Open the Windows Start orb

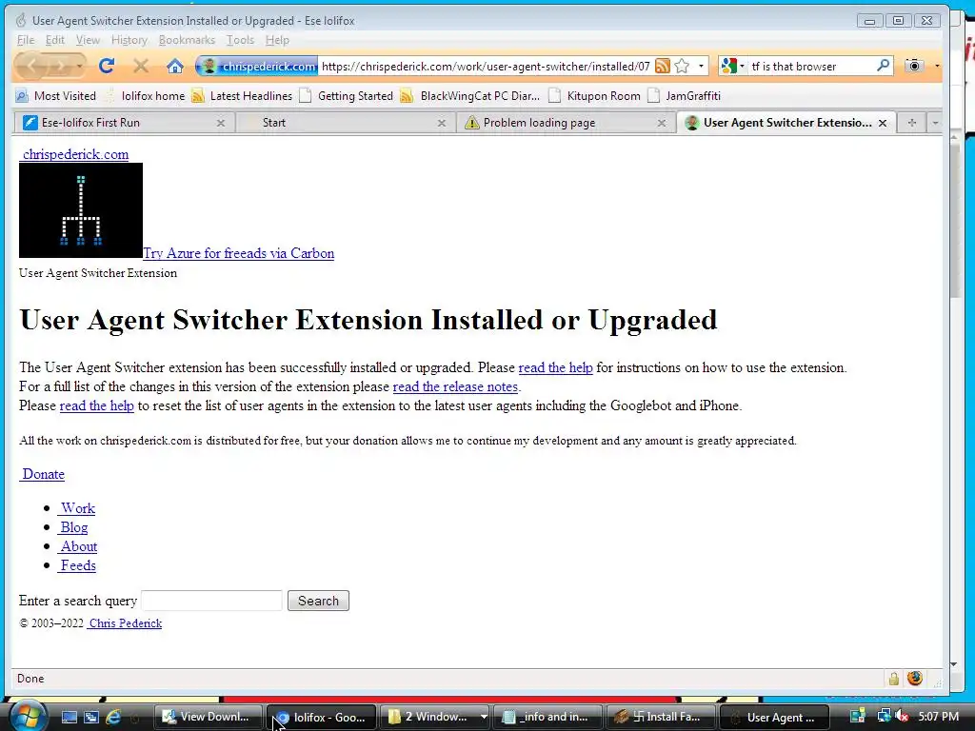pyautogui.click(x=27, y=717)
